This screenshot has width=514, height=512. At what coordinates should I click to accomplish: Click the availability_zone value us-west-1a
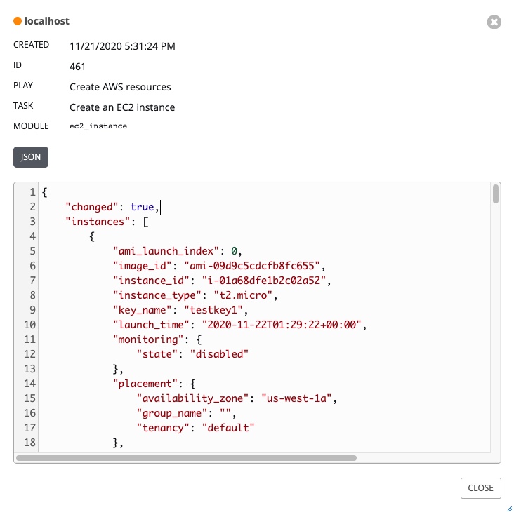click(298, 398)
